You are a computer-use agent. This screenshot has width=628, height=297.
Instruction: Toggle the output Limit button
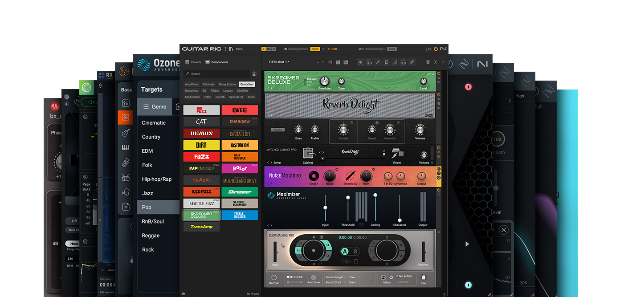(392, 49)
